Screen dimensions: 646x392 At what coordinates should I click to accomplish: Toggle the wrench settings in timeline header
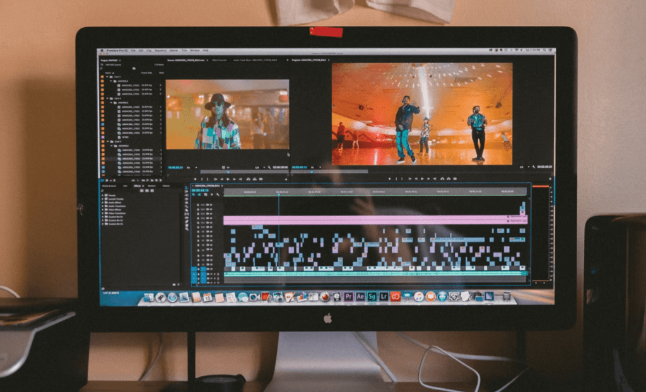(x=218, y=194)
